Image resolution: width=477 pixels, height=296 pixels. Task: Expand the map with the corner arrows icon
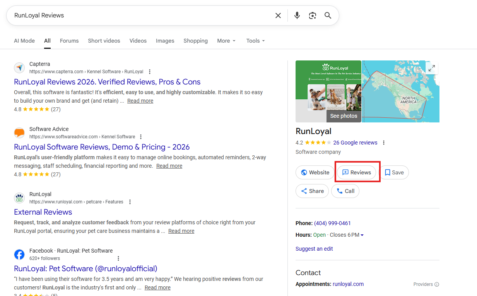[x=432, y=68]
